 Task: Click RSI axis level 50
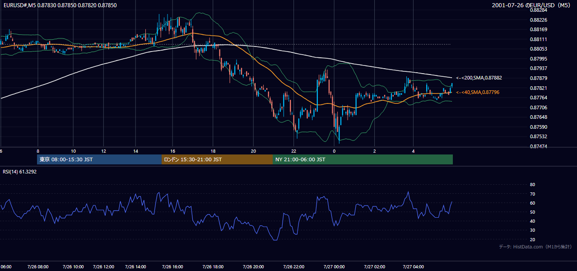[532, 212]
